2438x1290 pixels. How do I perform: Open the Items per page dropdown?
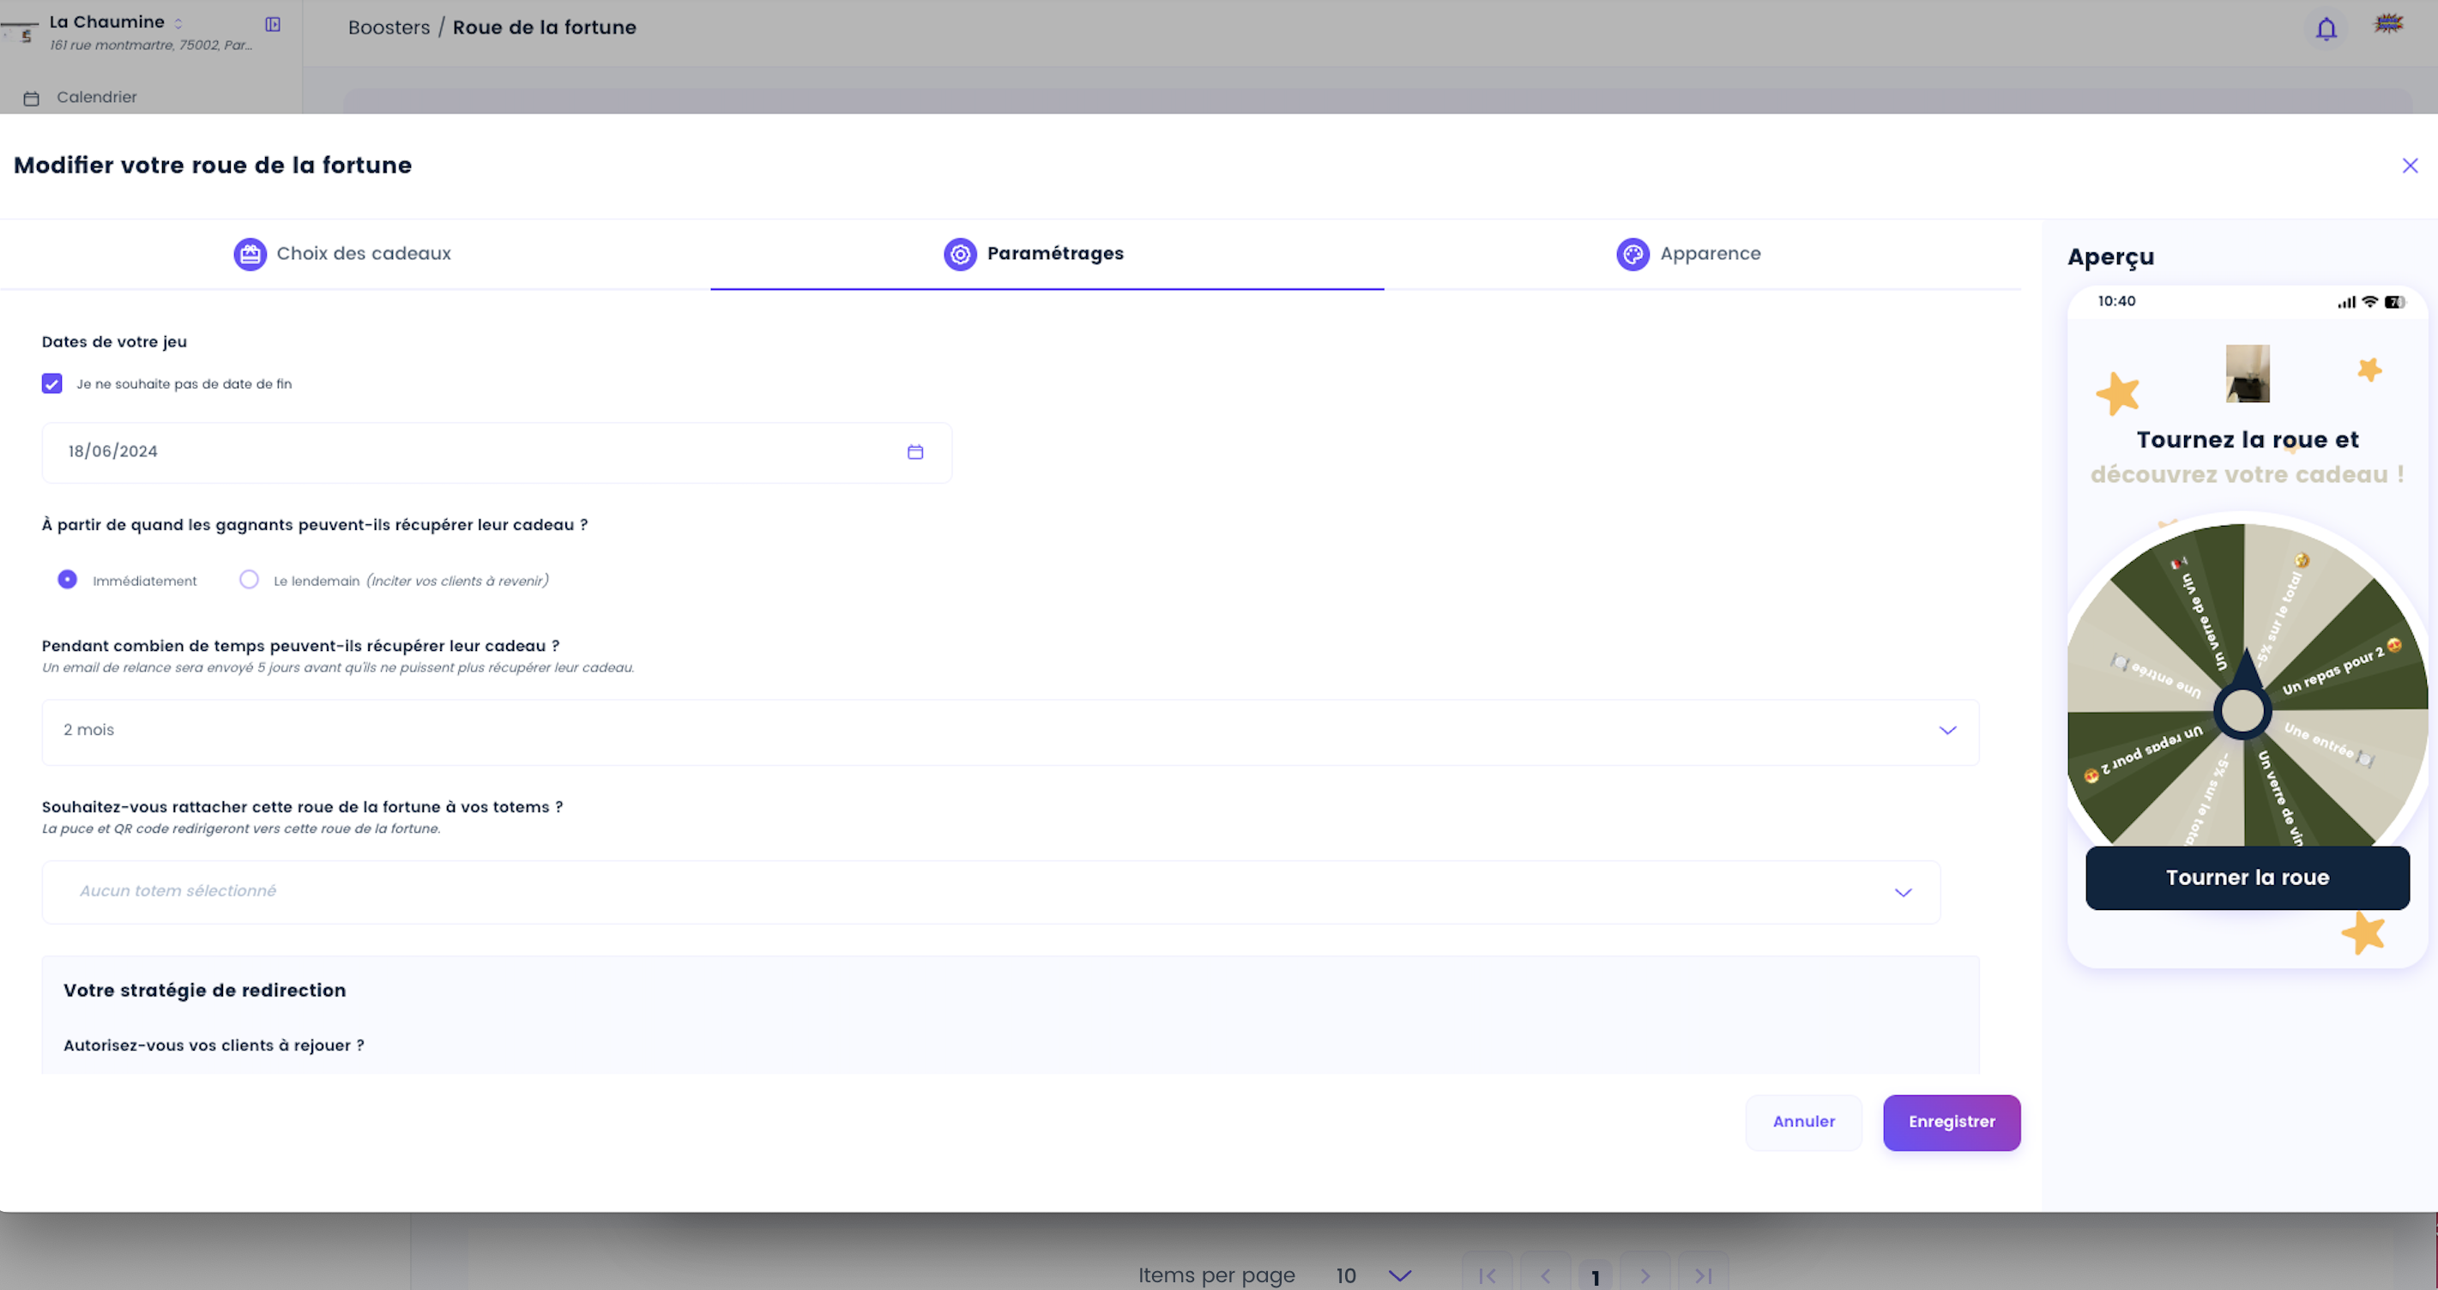(x=1374, y=1275)
